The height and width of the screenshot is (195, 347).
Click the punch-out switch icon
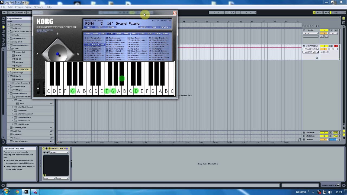[x=238, y=12]
